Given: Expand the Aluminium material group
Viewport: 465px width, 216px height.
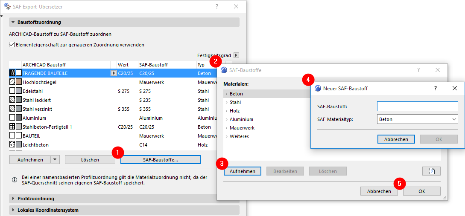Looking at the screenshot, I should click(227, 120).
